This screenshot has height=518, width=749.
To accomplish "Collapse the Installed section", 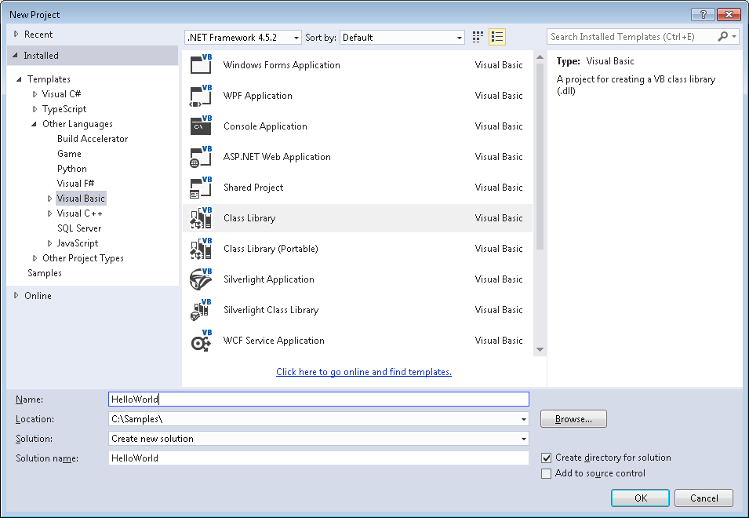I will click(15, 56).
